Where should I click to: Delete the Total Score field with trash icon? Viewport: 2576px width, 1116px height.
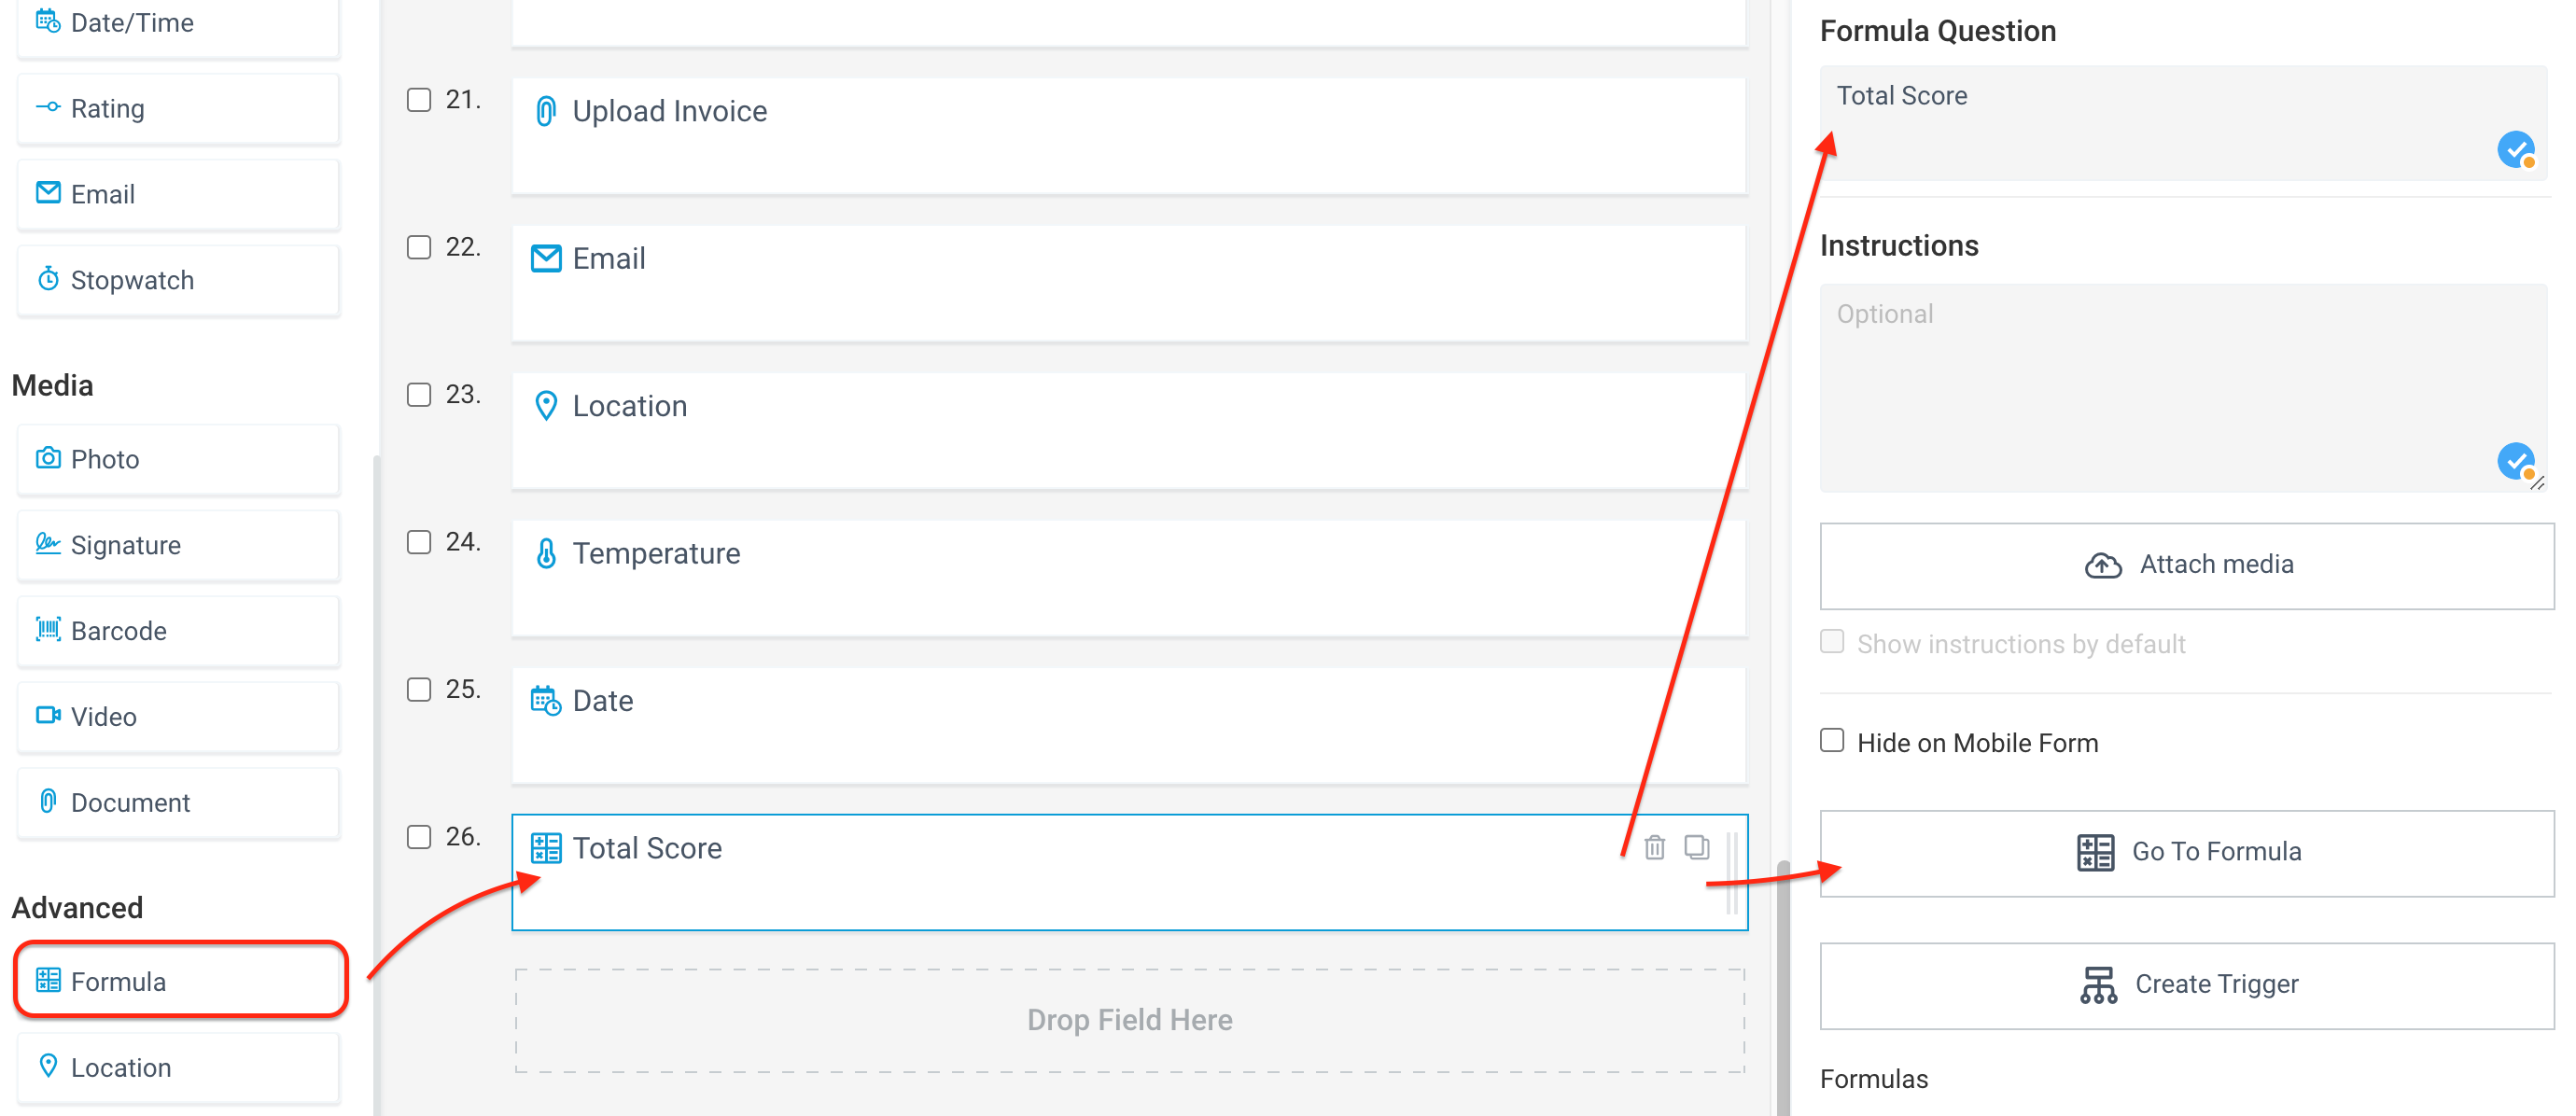(x=1655, y=847)
